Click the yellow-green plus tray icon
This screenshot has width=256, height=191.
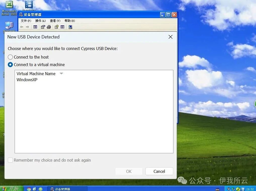(238, 189)
